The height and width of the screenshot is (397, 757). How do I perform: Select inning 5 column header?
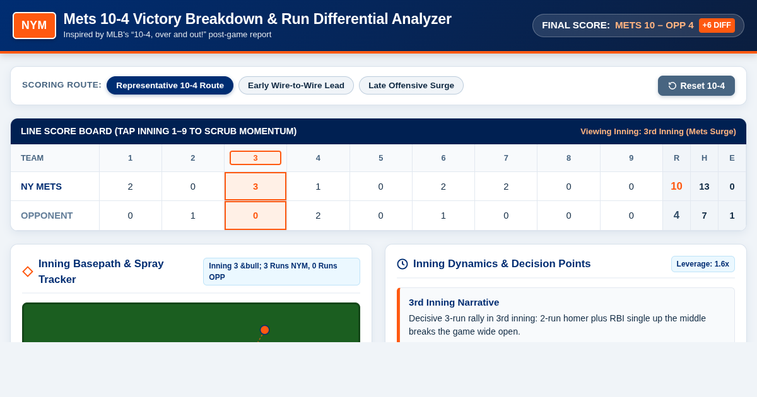[381, 158]
